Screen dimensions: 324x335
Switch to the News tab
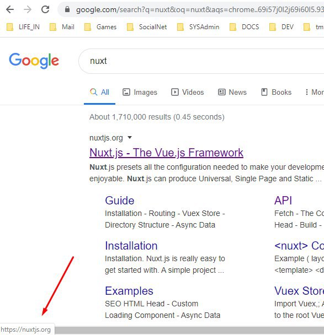coord(232,93)
